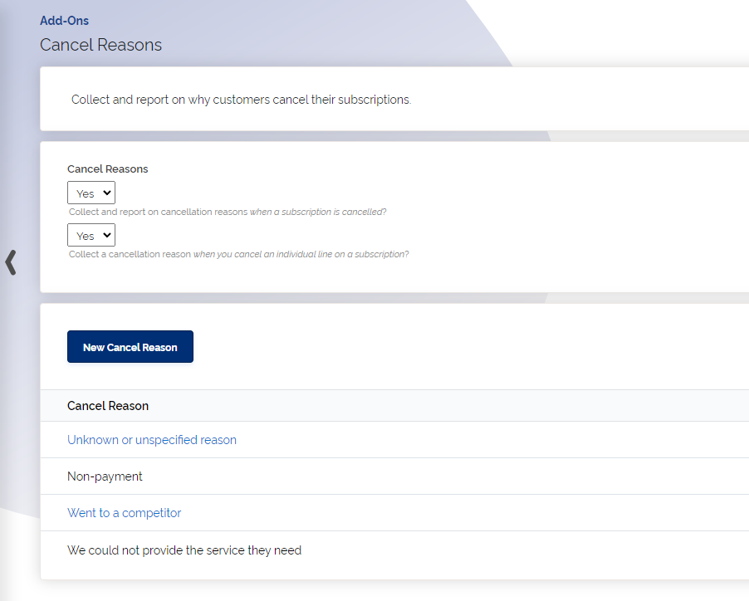Image resolution: width=749 pixels, height=601 pixels.
Task: Open the Add-Ons breadcrumb link
Action: [64, 21]
